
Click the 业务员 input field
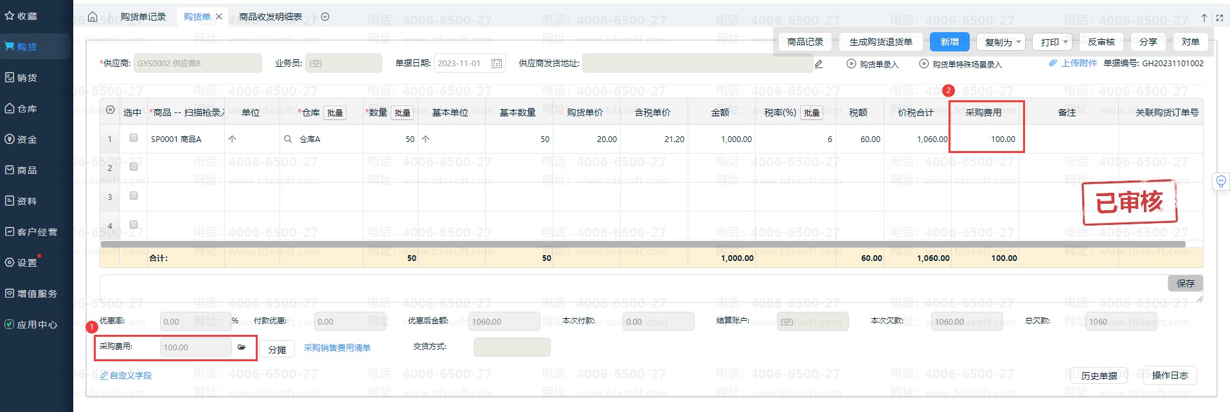[x=343, y=63]
